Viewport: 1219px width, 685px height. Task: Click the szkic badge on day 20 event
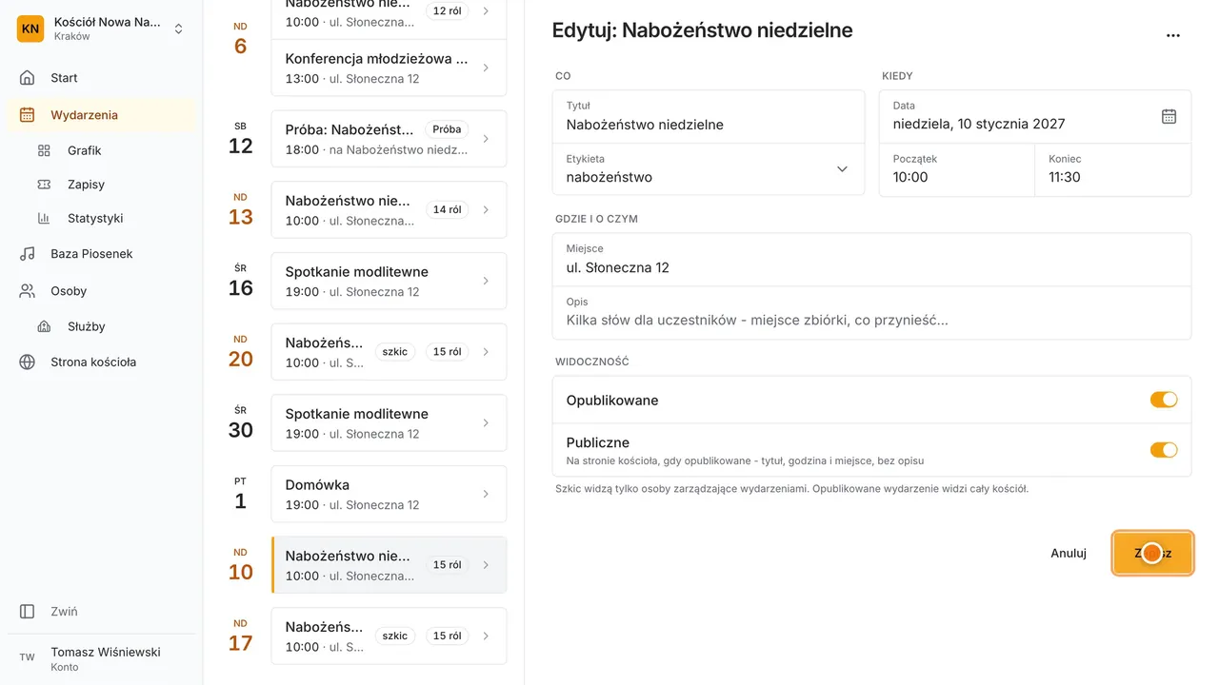coord(395,352)
